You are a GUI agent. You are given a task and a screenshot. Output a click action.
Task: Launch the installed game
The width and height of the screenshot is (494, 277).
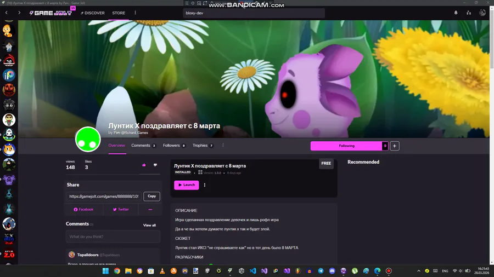(x=187, y=185)
